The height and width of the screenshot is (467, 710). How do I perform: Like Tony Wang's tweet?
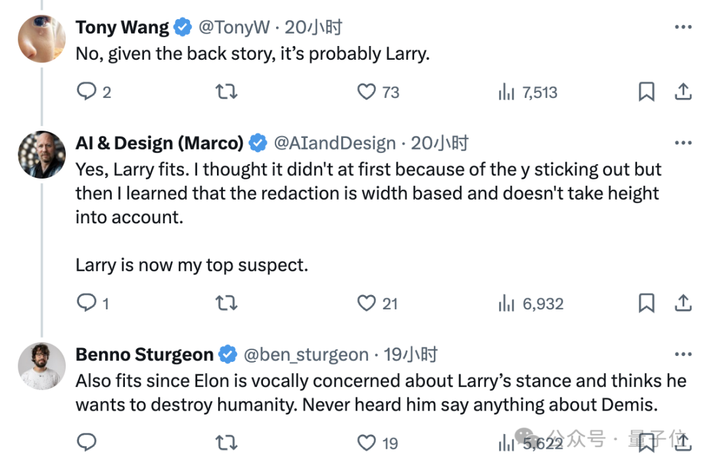coord(366,92)
